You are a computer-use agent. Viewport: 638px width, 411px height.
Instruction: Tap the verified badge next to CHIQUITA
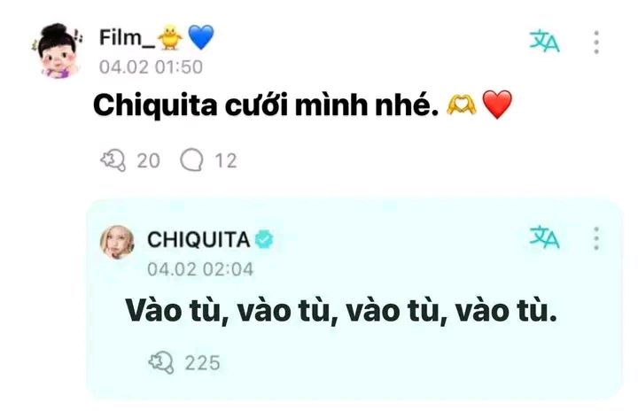264,239
